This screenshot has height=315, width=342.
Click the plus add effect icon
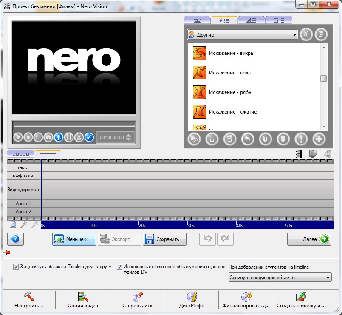(319, 139)
